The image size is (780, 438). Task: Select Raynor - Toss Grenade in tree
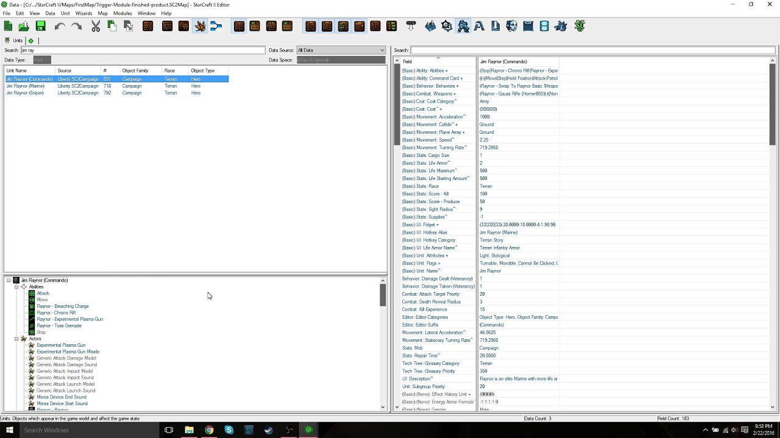click(58, 325)
